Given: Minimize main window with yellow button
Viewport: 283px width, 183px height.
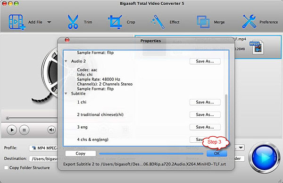Looking at the screenshot, I should pyautogui.click(x=10, y=3).
